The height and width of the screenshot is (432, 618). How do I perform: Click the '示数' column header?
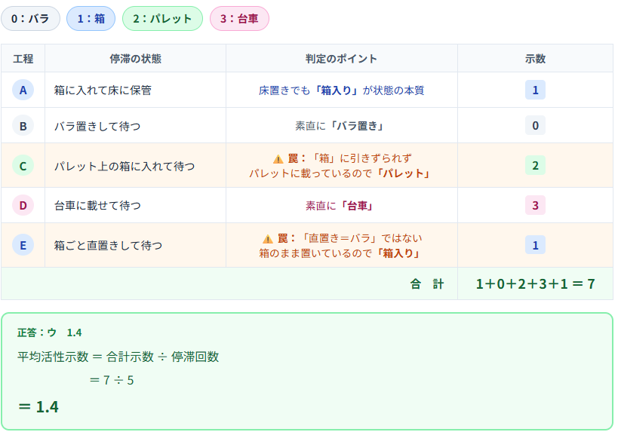click(535, 58)
